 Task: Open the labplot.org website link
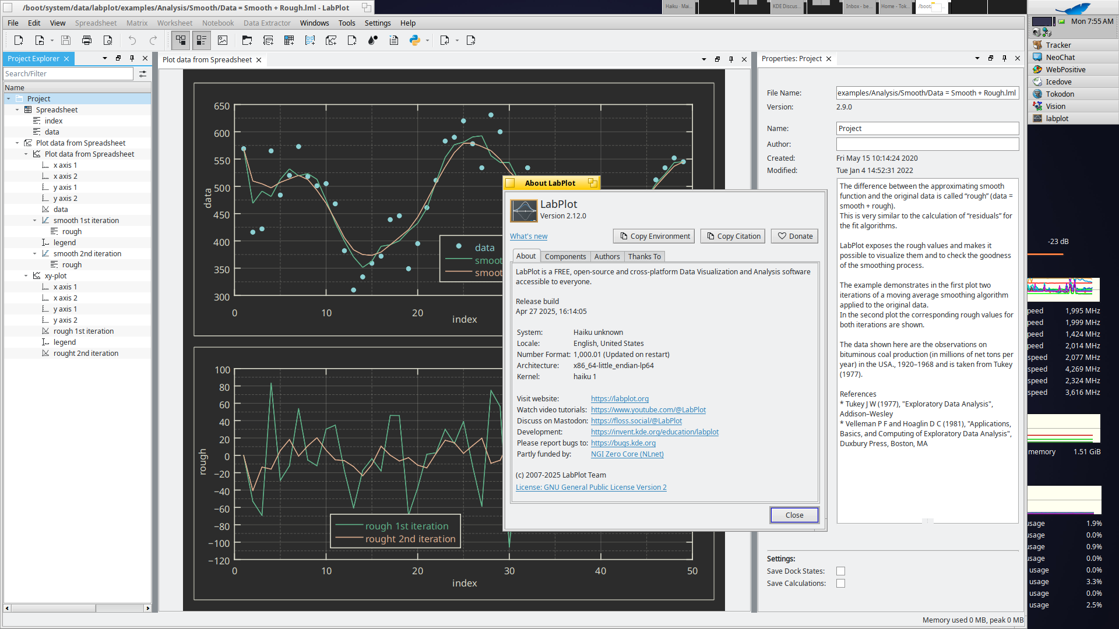(620, 399)
